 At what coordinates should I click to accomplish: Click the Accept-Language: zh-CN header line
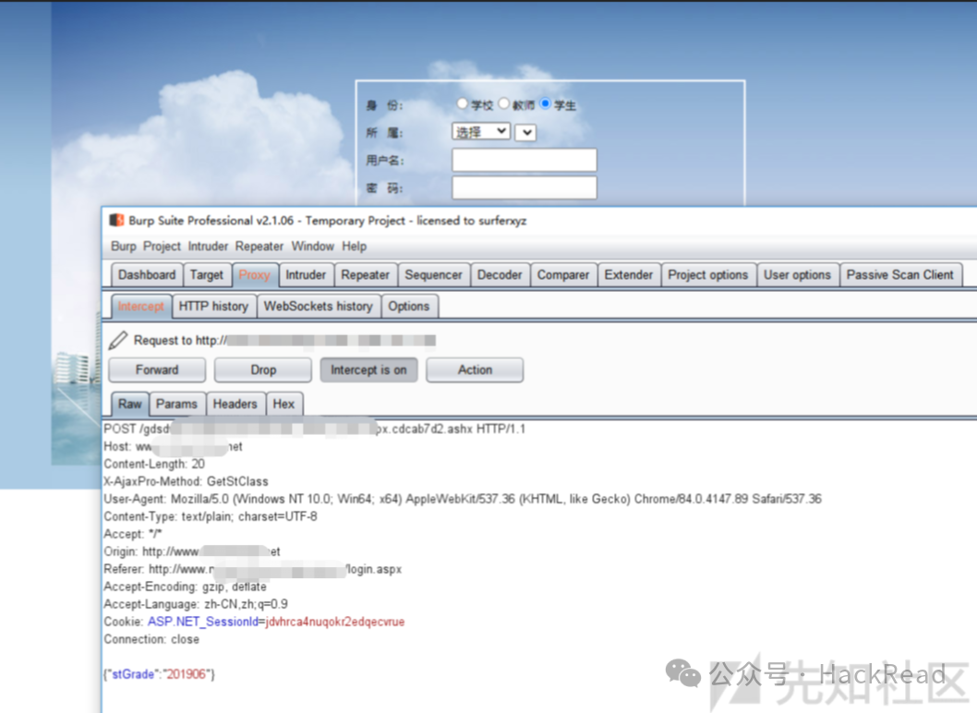pos(196,604)
